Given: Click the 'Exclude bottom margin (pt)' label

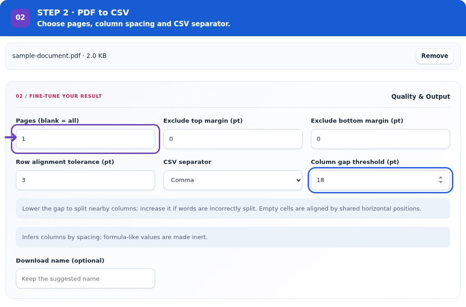Looking at the screenshot, I should 357,120.
